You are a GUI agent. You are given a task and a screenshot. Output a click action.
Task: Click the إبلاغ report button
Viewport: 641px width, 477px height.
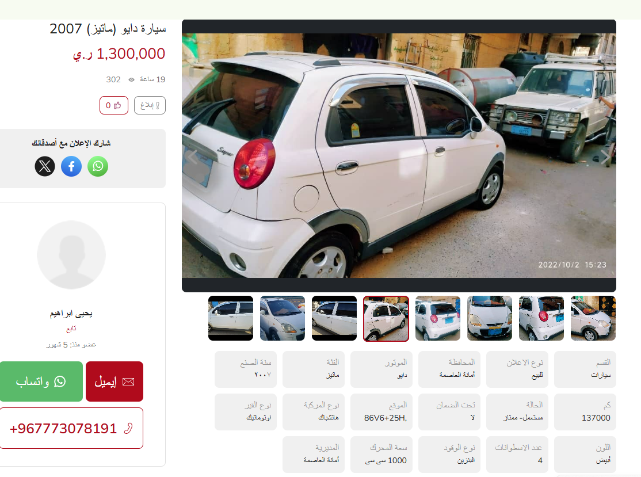(150, 105)
